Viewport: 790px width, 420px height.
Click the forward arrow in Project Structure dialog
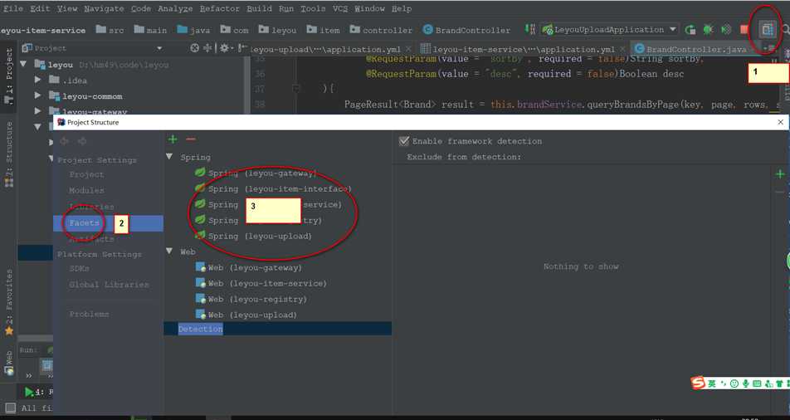(x=82, y=141)
